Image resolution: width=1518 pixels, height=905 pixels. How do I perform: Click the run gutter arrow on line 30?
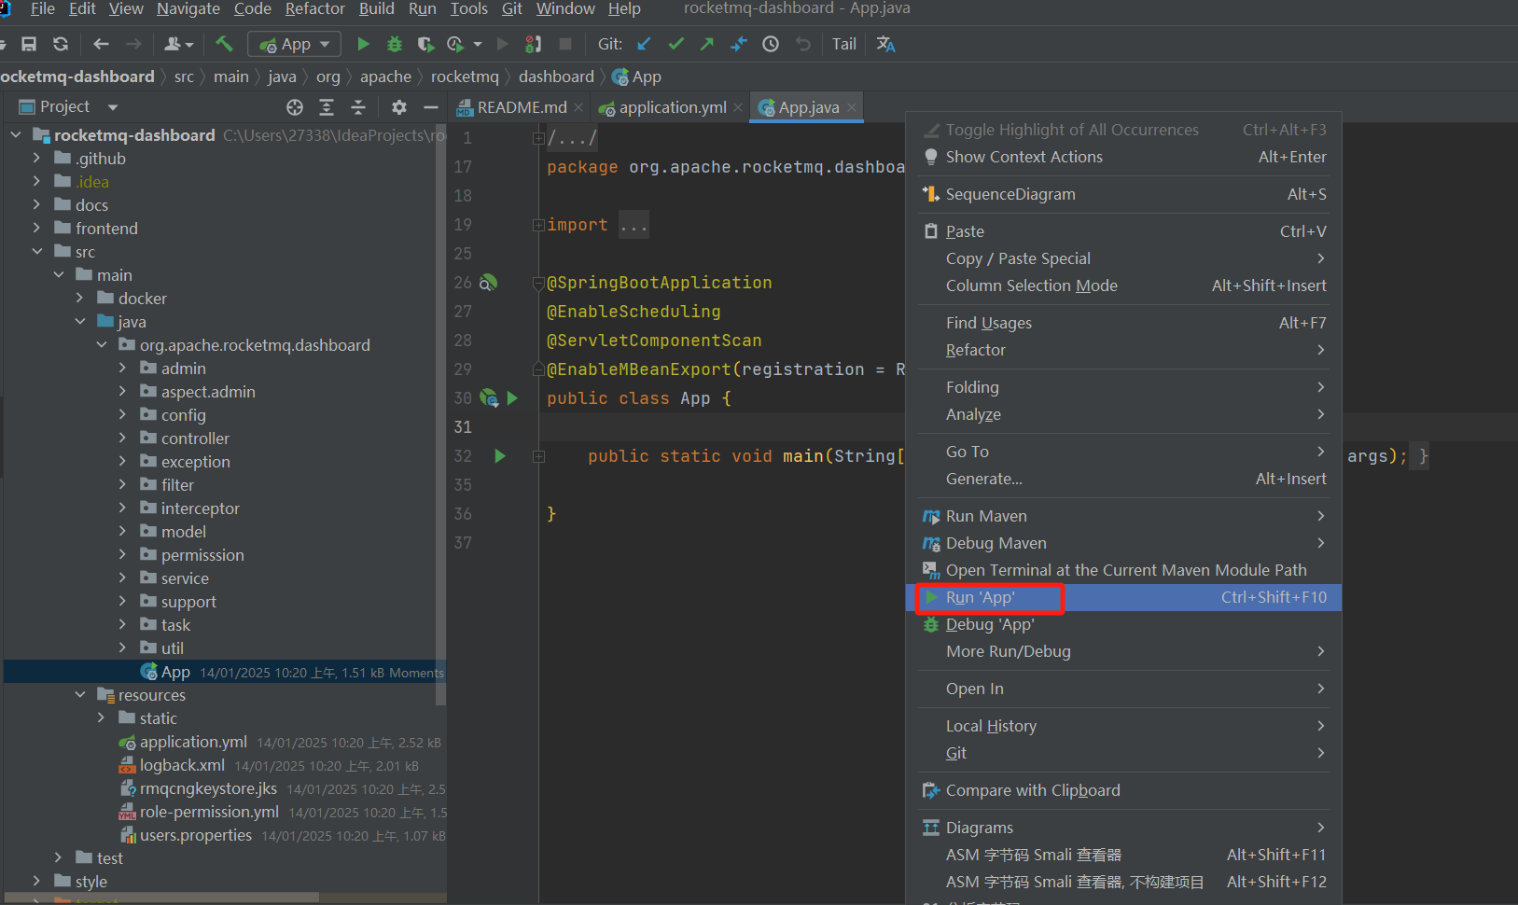(x=512, y=398)
